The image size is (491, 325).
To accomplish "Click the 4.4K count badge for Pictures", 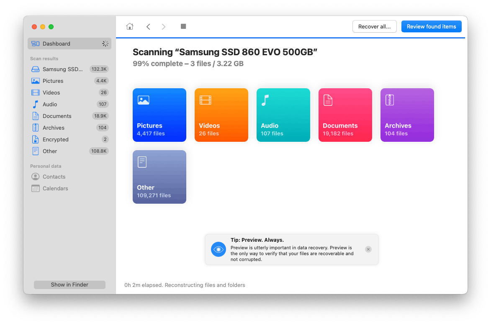I will pyautogui.click(x=101, y=81).
